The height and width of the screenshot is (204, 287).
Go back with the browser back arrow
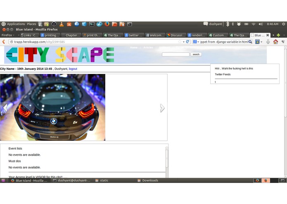(3, 42)
